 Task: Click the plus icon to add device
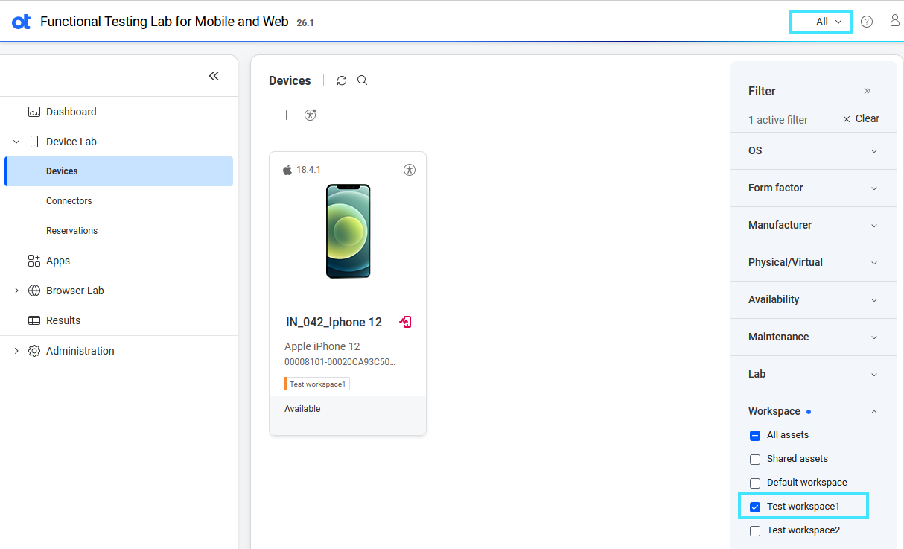(x=286, y=115)
